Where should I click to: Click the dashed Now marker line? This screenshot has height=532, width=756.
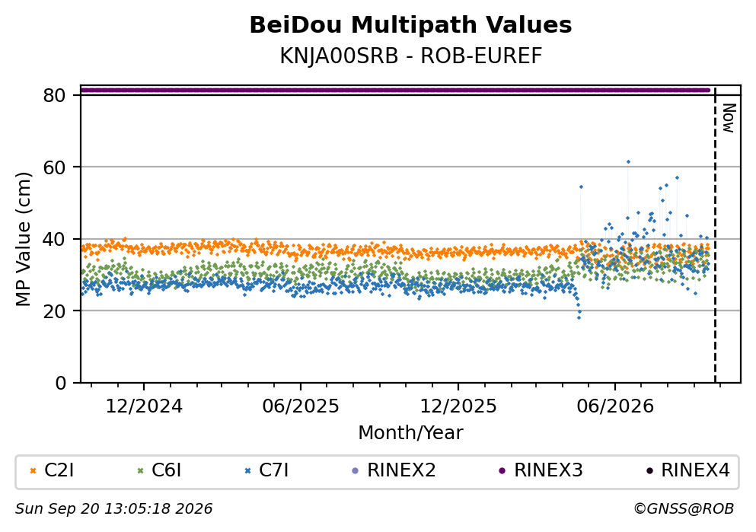[x=715, y=235]
